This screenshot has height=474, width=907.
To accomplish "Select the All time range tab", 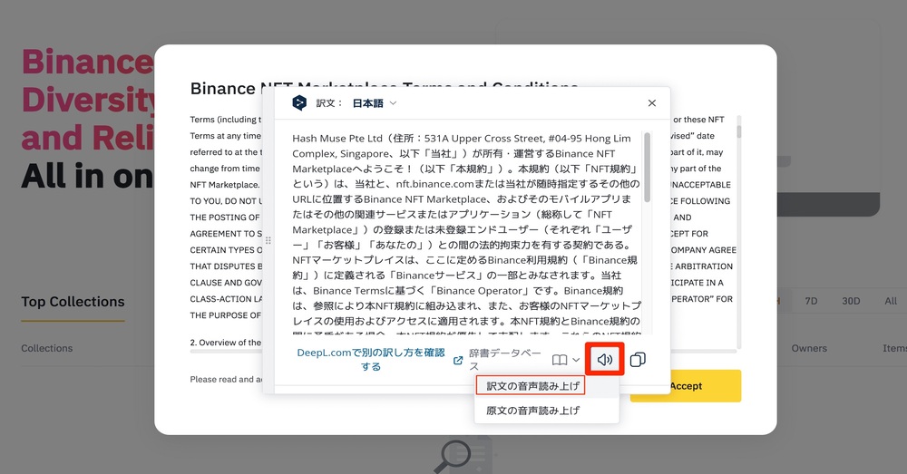I will coord(891,301).
